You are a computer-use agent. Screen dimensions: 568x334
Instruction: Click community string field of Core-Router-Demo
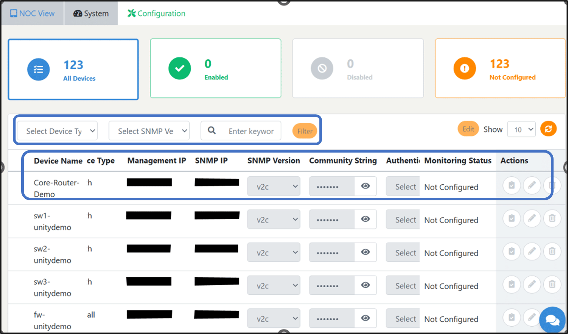point(332,187)
